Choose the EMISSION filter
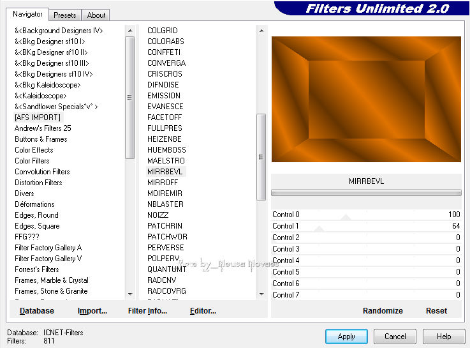Image resolution: width=470 pixels, height=348 pixels. click(164, 96)
